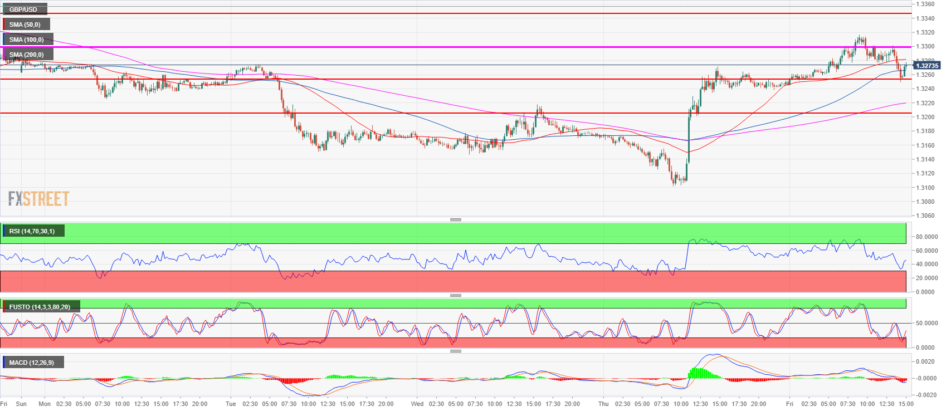Grab the divider handle between RSI and FUSTO panes
This screenshot has height=411, width=951.
pyautogui.click(x=455, y=295)
